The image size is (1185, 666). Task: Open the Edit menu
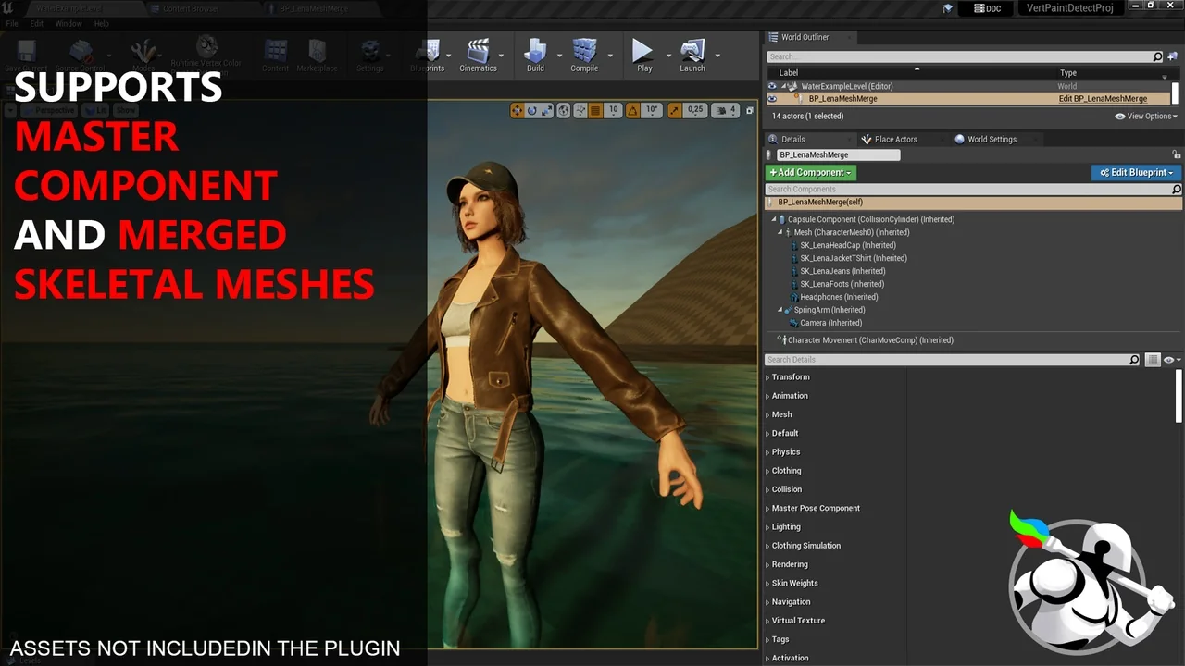tap(36, 23)
